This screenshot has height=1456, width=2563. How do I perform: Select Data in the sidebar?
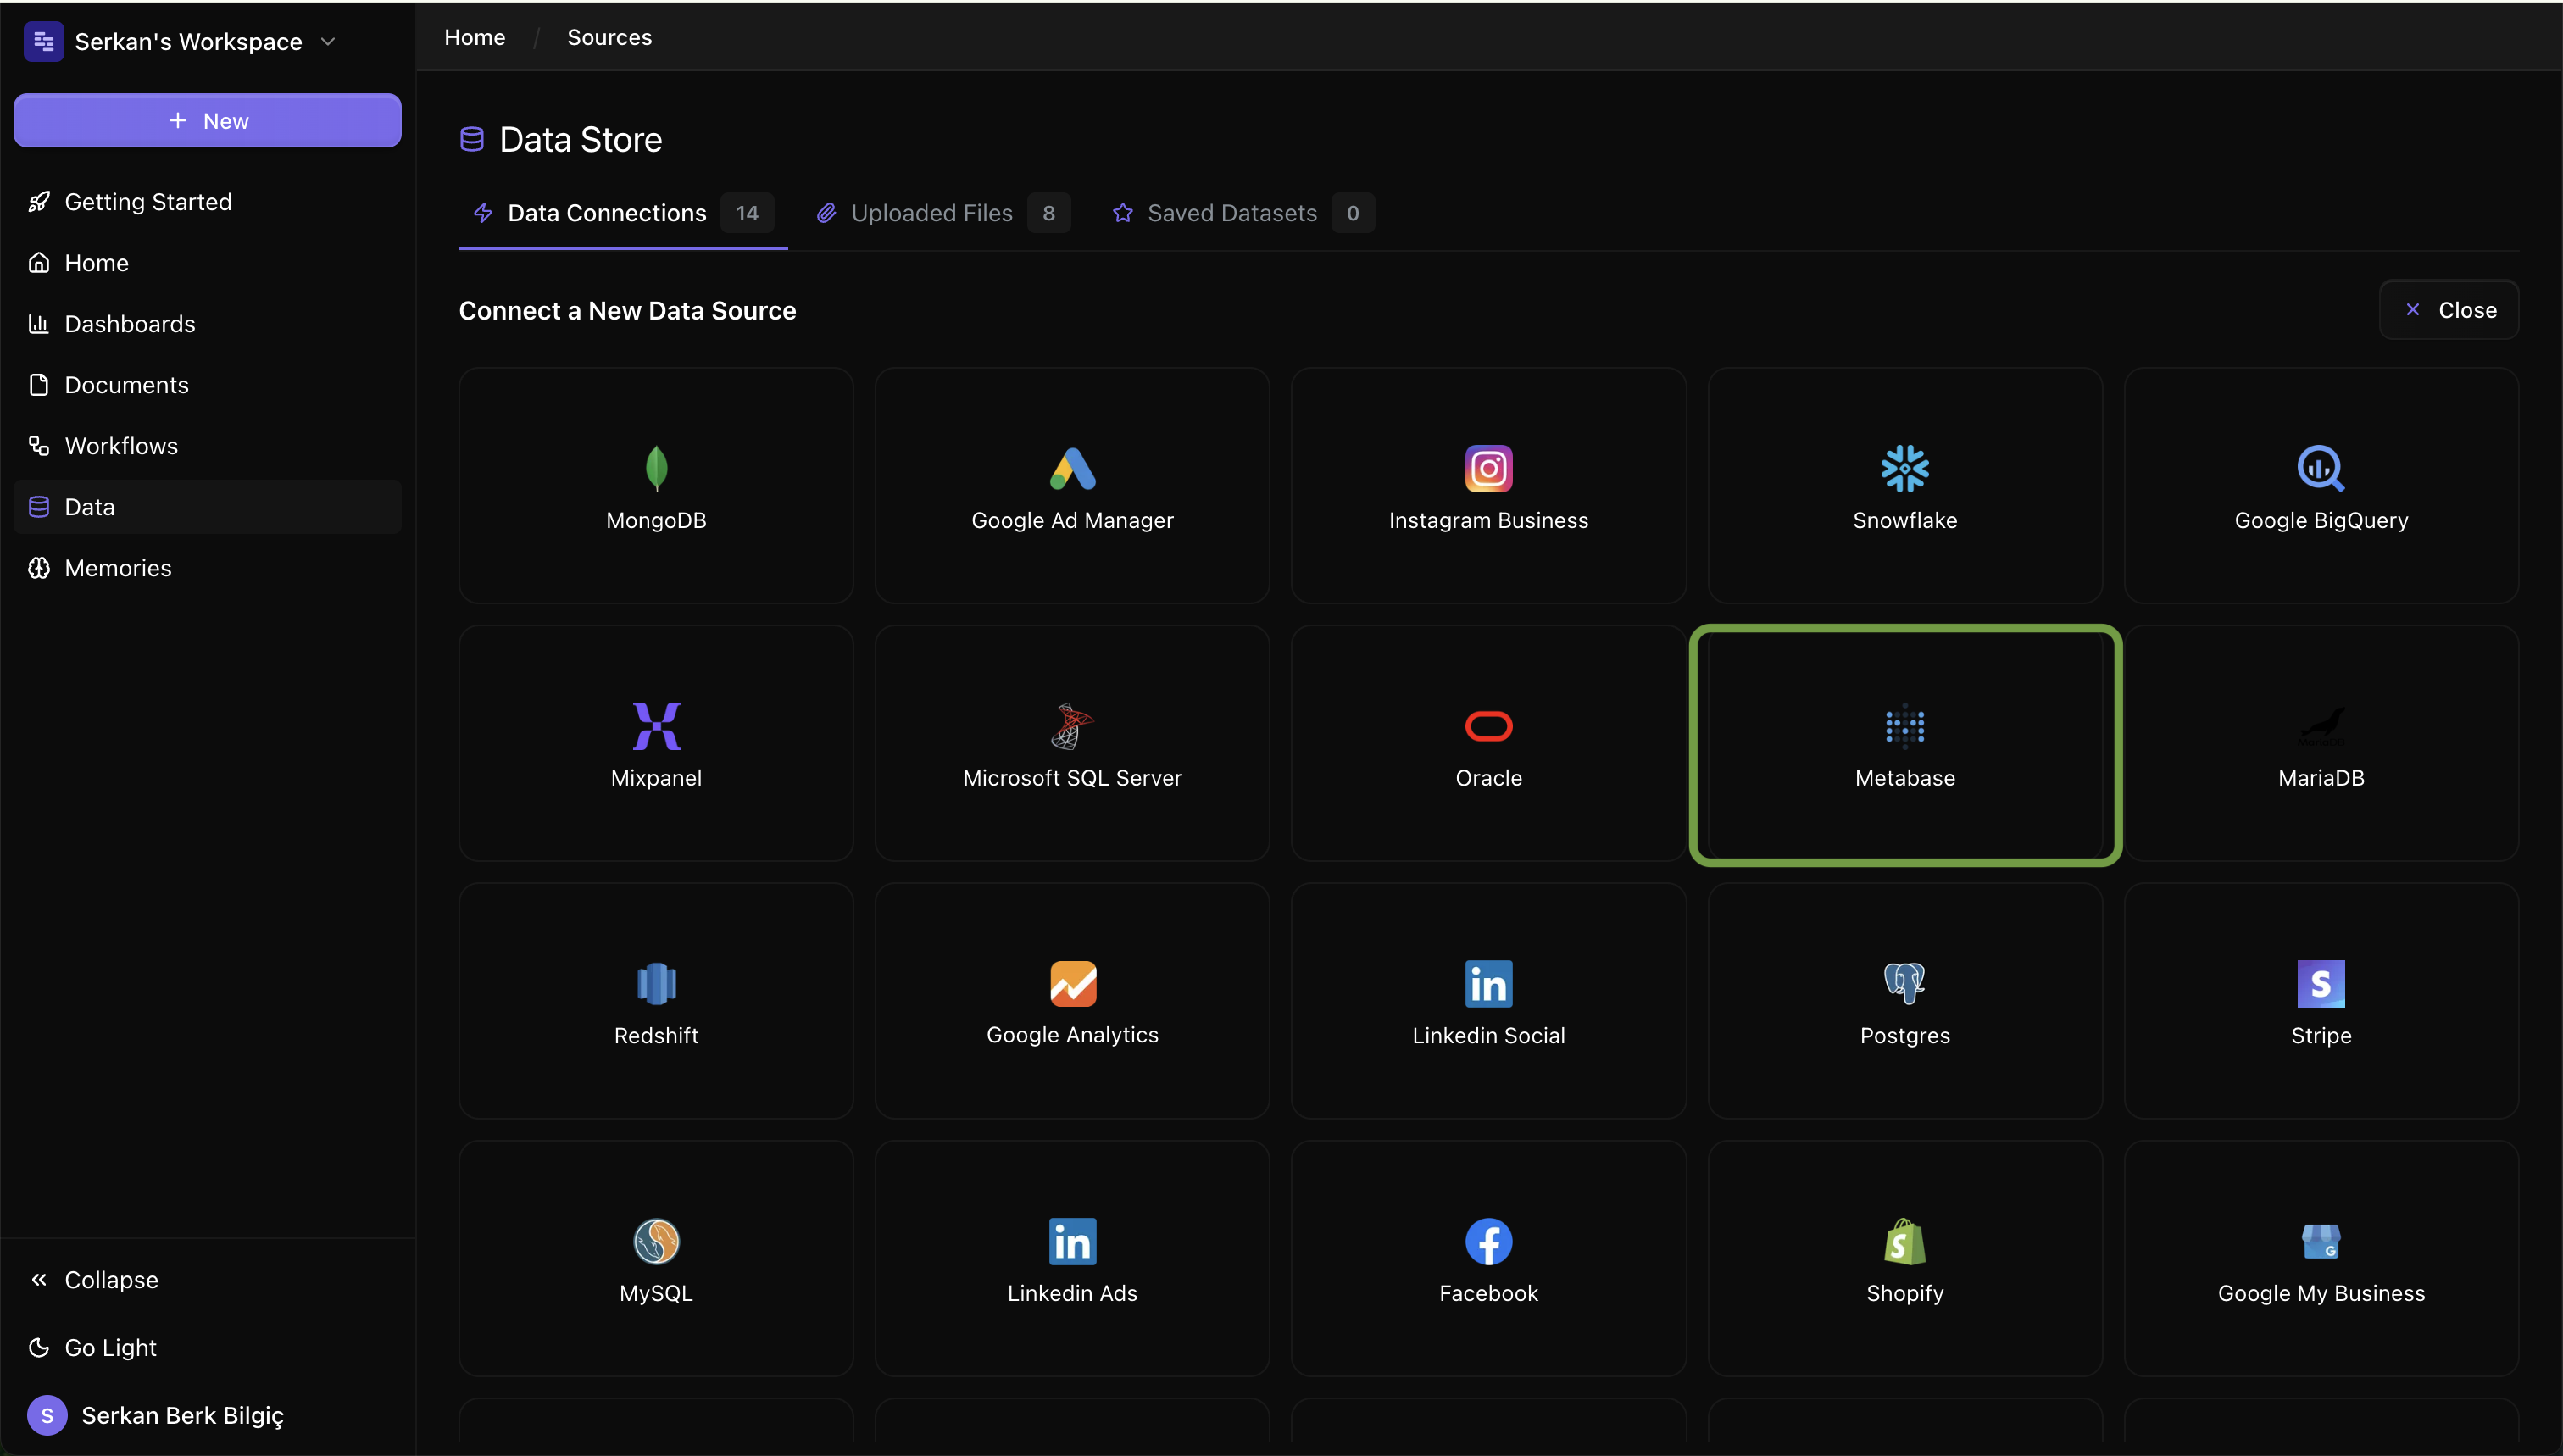[x=207, y=507]
